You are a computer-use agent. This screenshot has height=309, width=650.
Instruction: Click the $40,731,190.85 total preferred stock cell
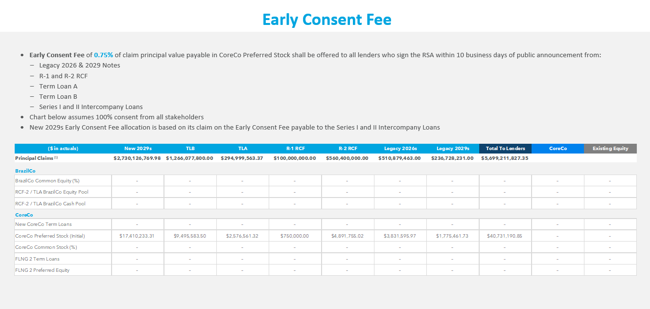pos(504,236)
